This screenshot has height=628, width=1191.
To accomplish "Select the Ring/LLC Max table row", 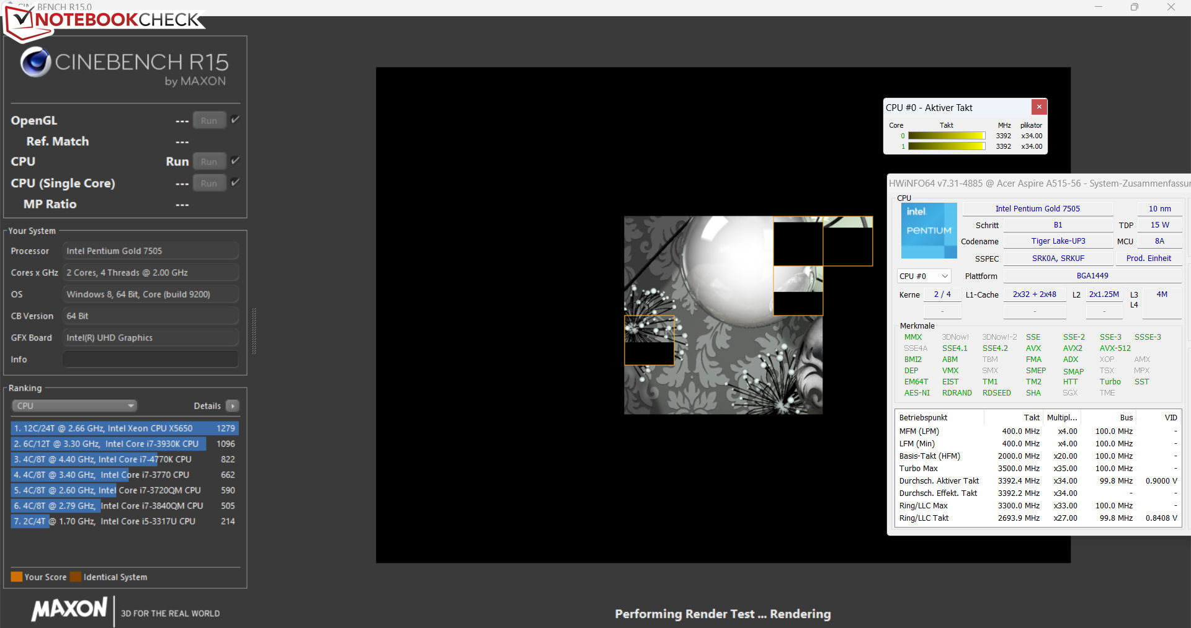I will point(1038,506).
